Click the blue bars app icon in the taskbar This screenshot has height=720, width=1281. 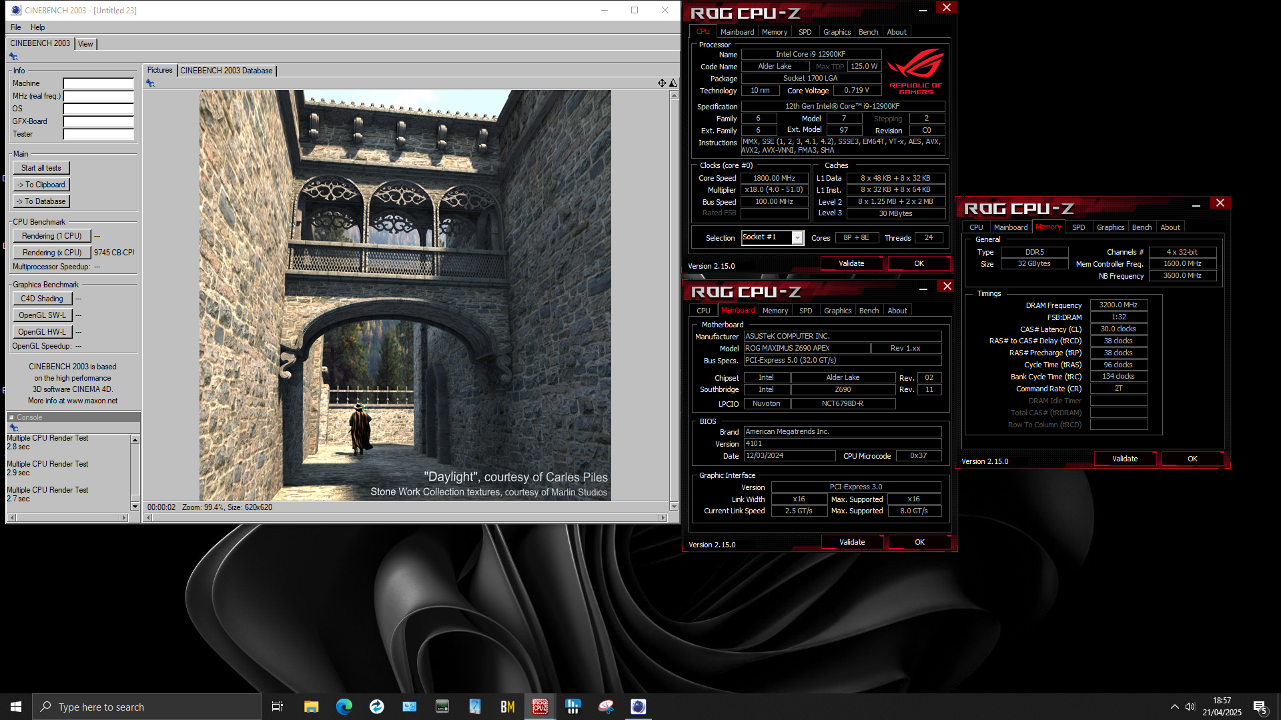click(573, 707)
